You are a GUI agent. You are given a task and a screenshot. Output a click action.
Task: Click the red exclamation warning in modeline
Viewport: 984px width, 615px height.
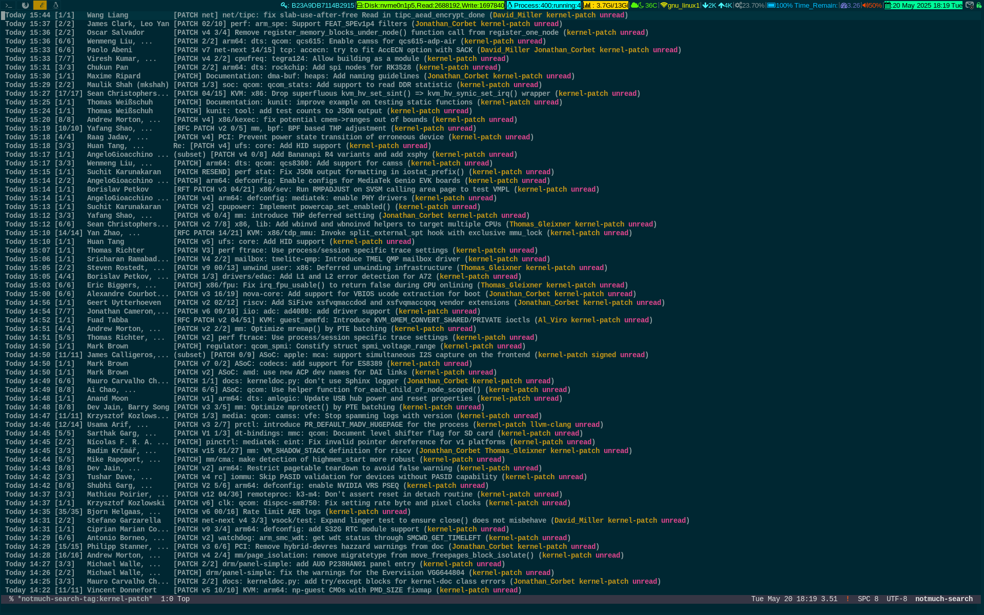[847, 599]
